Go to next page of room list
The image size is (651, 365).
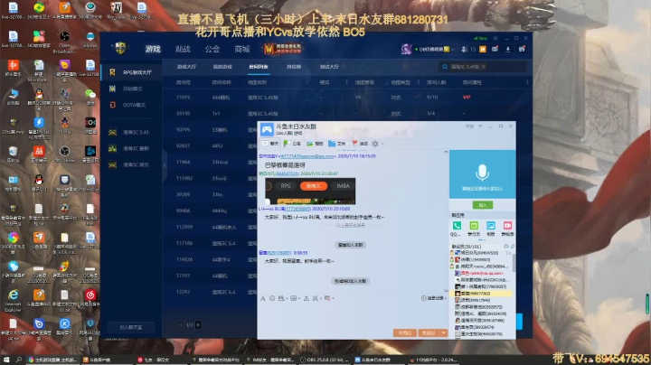pyautogui.click(x=198, y=324)
